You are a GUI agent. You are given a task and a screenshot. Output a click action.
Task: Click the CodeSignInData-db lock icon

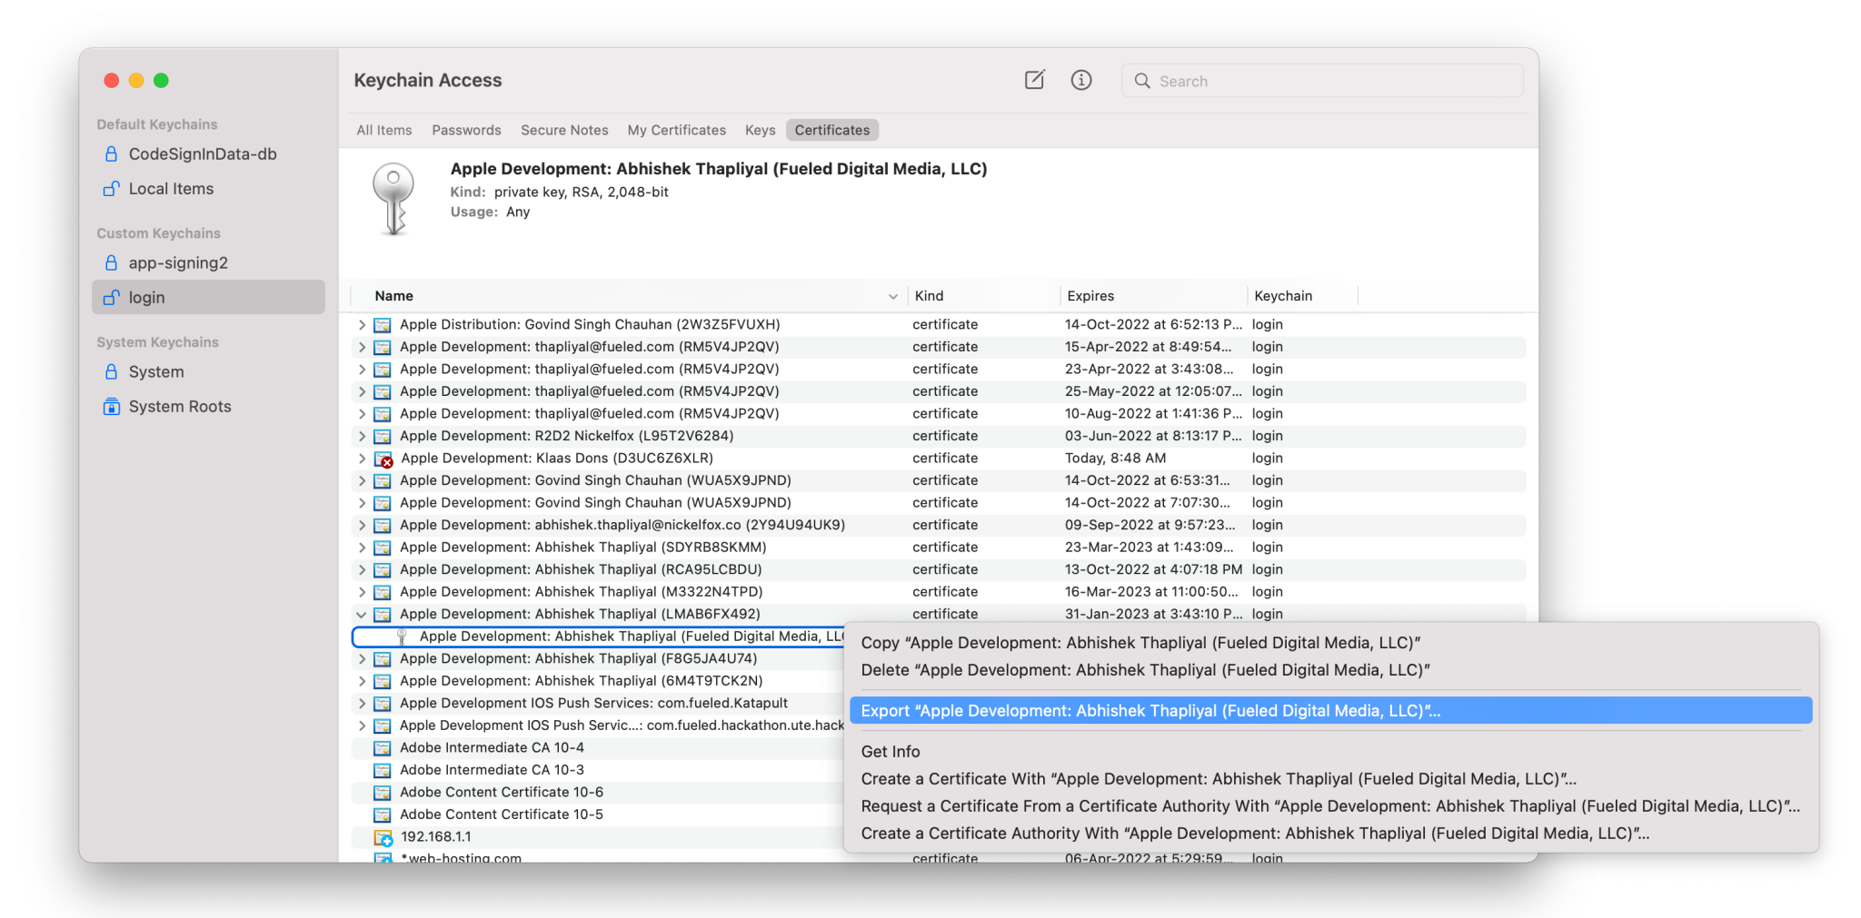click(111, 153)
